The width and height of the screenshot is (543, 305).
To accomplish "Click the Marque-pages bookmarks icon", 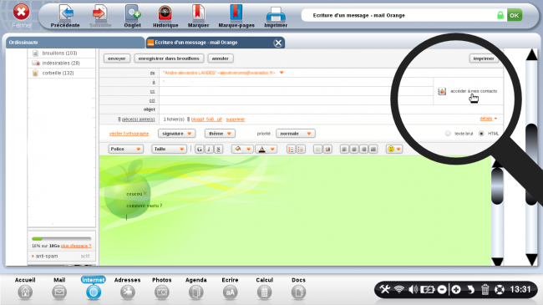I will pyautogui.click(x=236, y=13).
